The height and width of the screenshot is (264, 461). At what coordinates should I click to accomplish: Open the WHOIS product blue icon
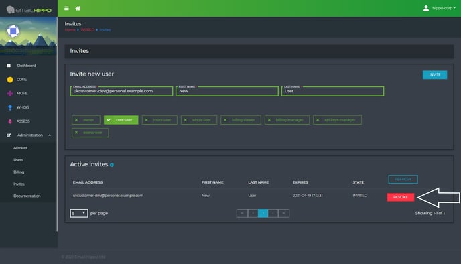click(10, 107)
